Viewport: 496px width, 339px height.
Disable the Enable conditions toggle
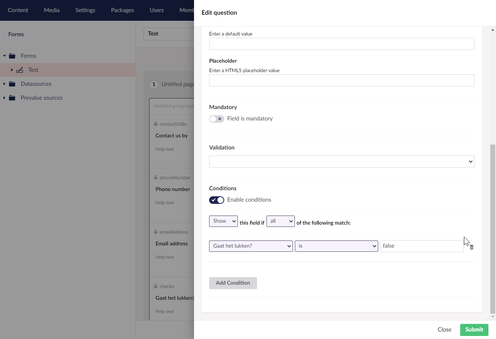tap(217, 200)
